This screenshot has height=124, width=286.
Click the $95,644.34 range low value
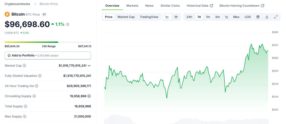(x=12, y=46)
